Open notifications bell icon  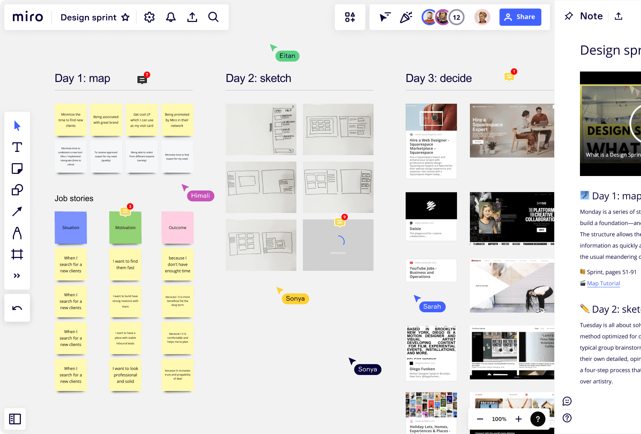171,17
